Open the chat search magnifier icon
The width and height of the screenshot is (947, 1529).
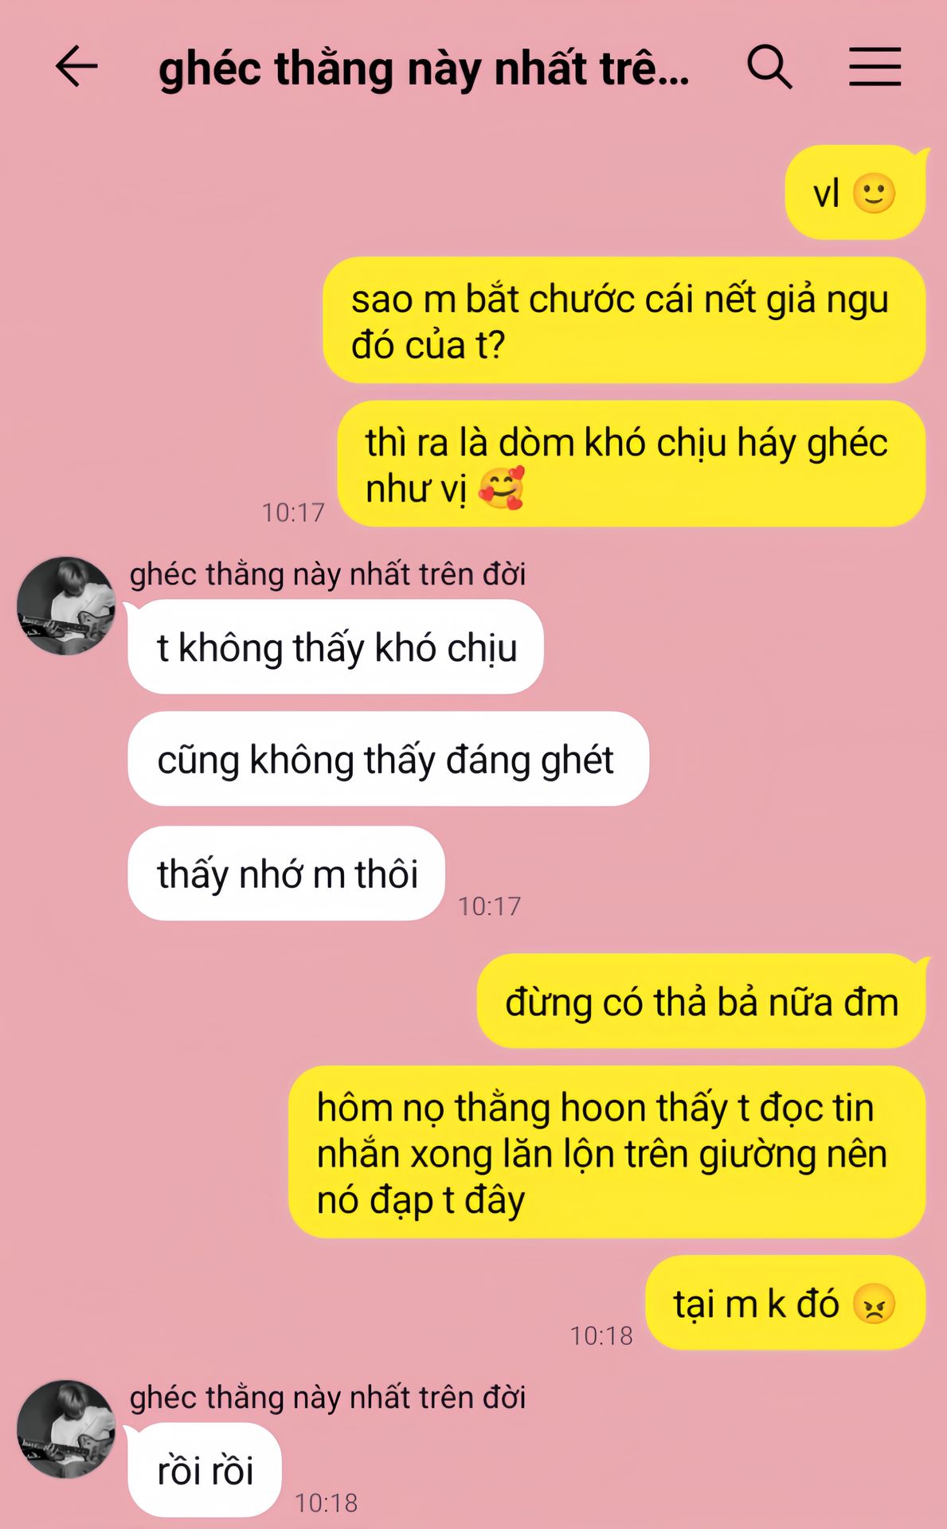point(769,67)
